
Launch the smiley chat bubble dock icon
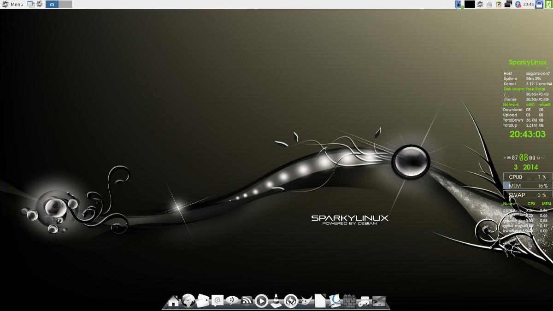[x=232, y=301]
